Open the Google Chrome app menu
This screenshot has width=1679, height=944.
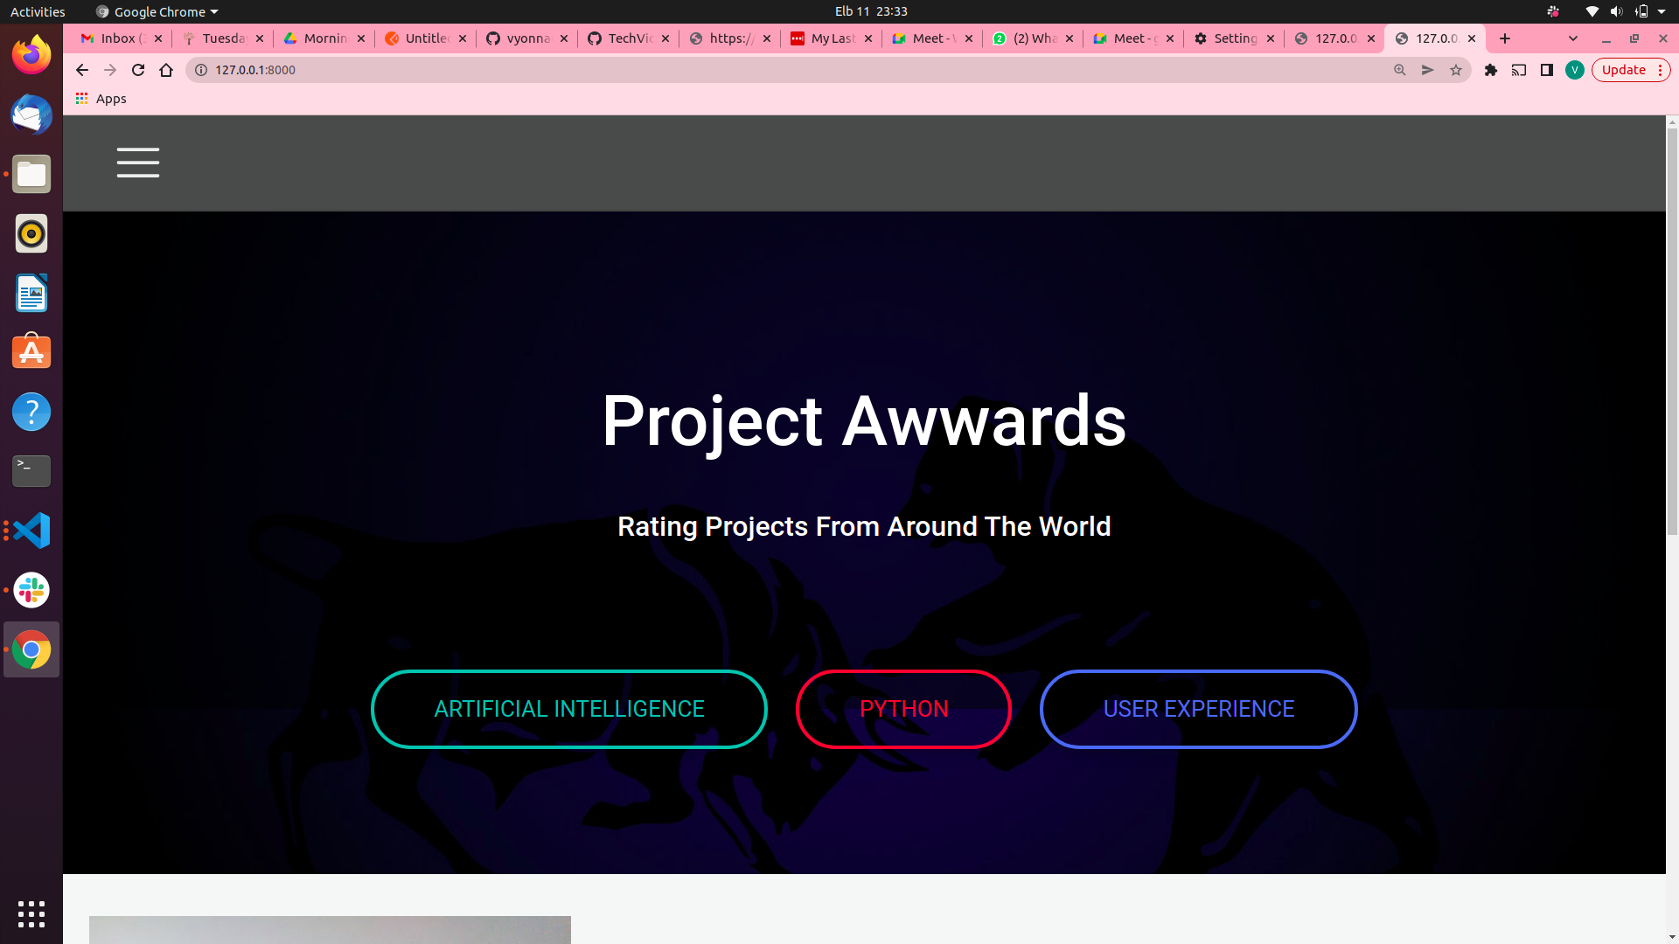pyautogui.click(x=157, y=11)
